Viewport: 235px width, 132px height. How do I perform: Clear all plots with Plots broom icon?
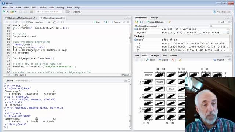pyautogui.click(x=180, y=60)
